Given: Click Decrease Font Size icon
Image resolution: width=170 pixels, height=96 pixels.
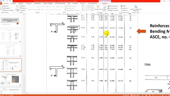Looking at the screenshot, I should click(45, 7).
